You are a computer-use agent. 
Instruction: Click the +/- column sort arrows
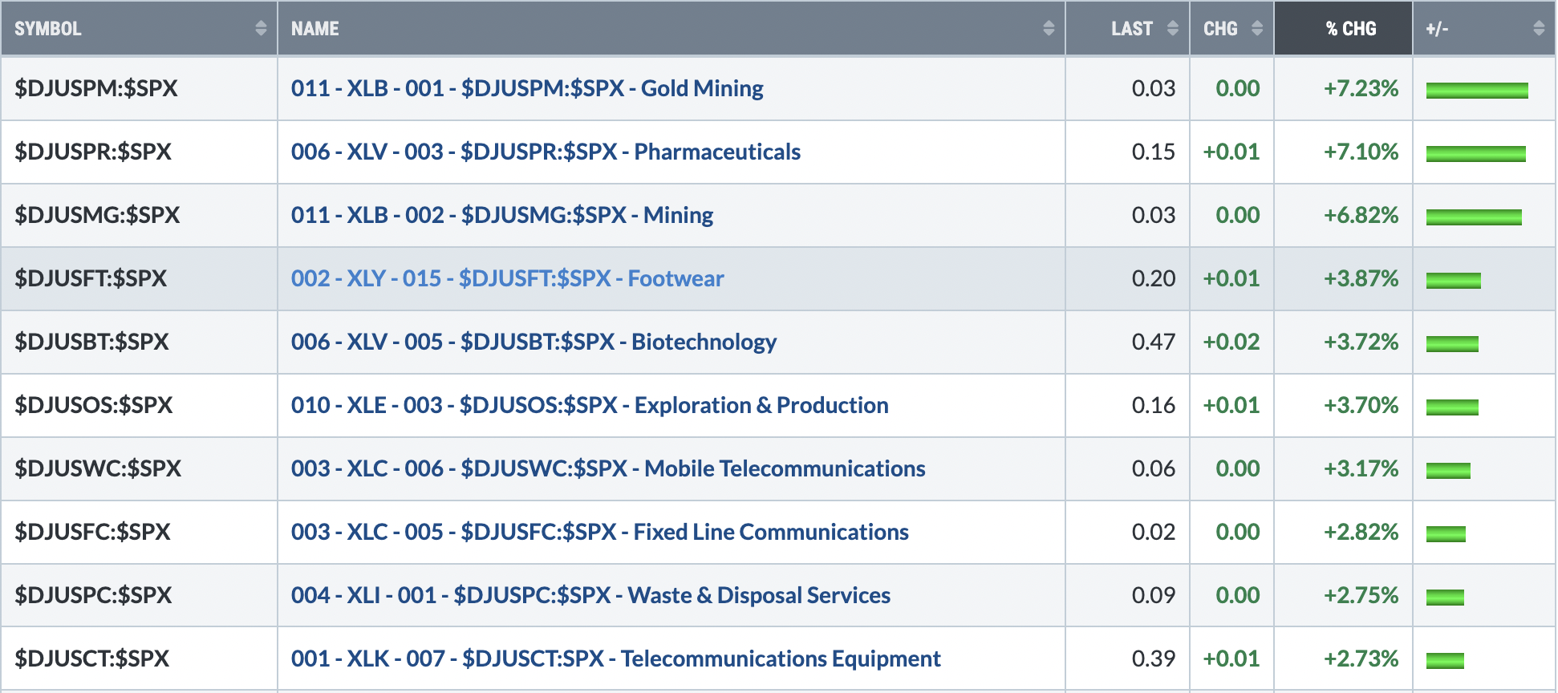click(x=1539, y=28)
